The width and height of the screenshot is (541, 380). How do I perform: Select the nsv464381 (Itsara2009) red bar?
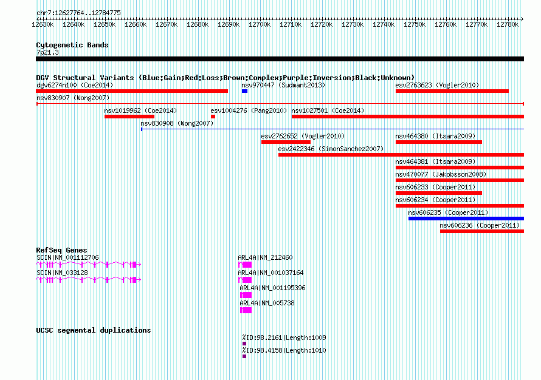(x=460, y=168)
